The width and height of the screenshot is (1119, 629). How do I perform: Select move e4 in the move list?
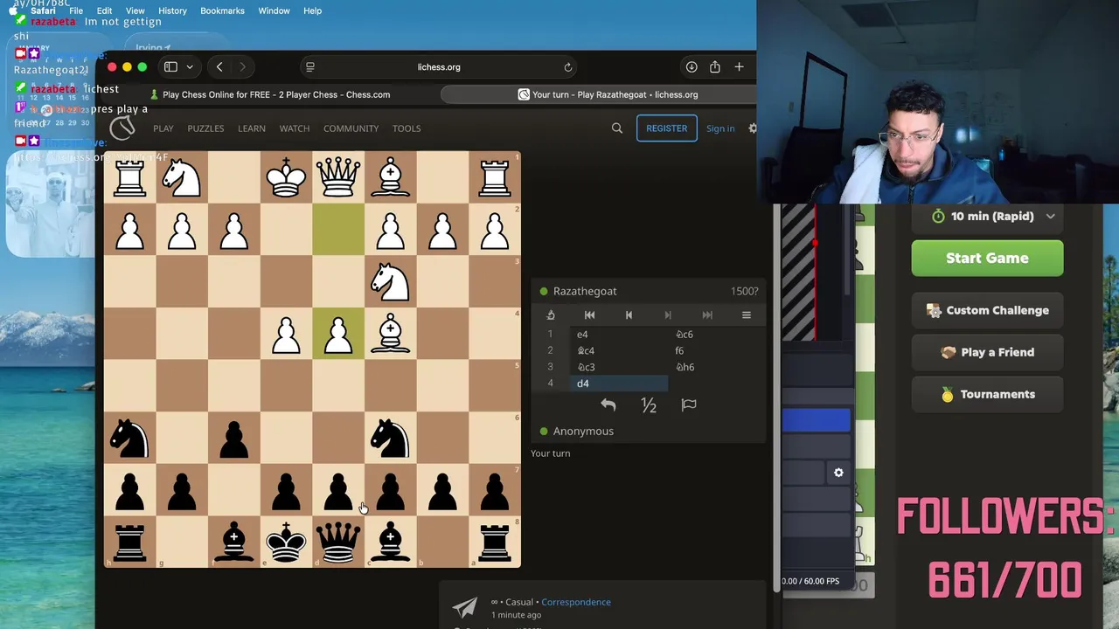click(618, 335)
